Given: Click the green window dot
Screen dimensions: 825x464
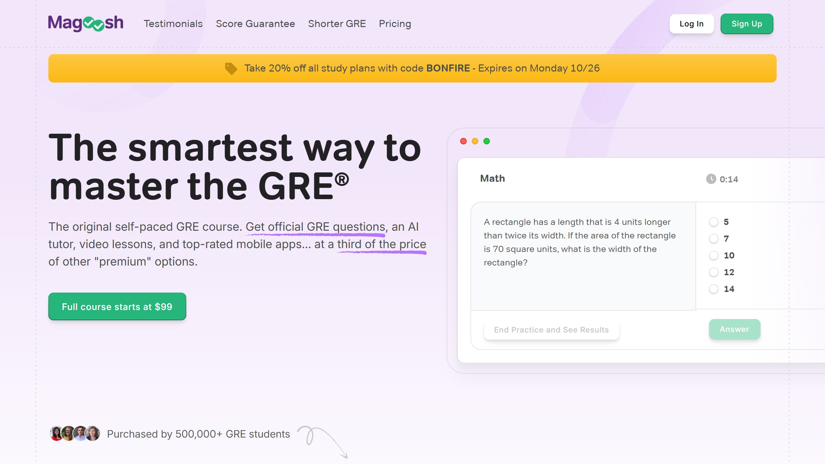Looking at the screenshot, I should 487,141.
